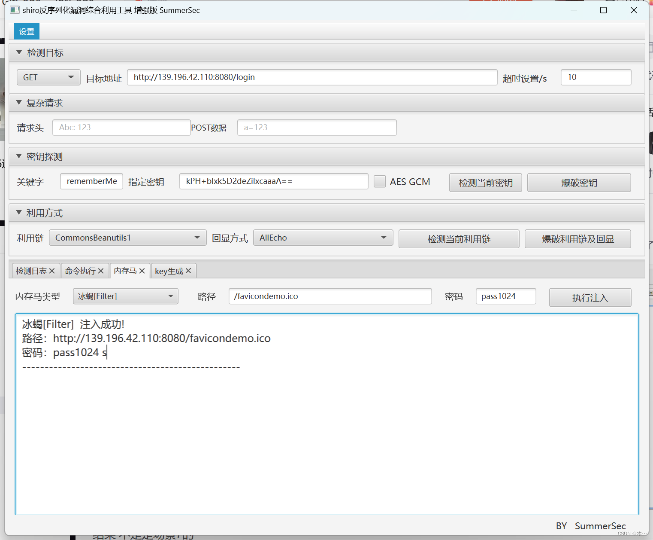Enable the AES GCM checkbox
653x540 pixels.
tap(380, 182)
